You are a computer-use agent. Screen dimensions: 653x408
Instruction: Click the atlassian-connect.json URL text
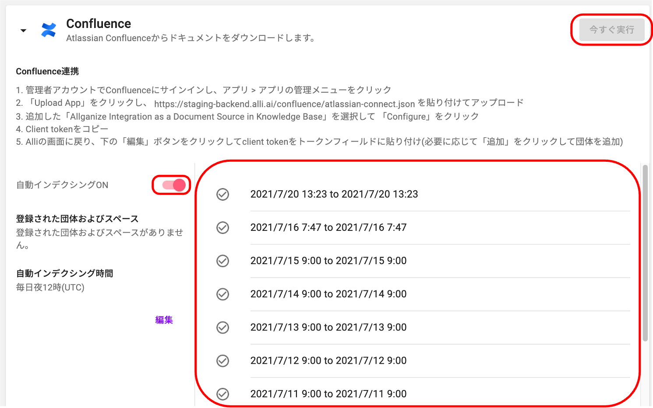(x=284, y=104)
